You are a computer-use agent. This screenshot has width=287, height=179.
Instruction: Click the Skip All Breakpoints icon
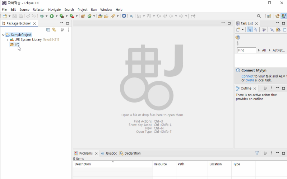(x=131, y=16)
